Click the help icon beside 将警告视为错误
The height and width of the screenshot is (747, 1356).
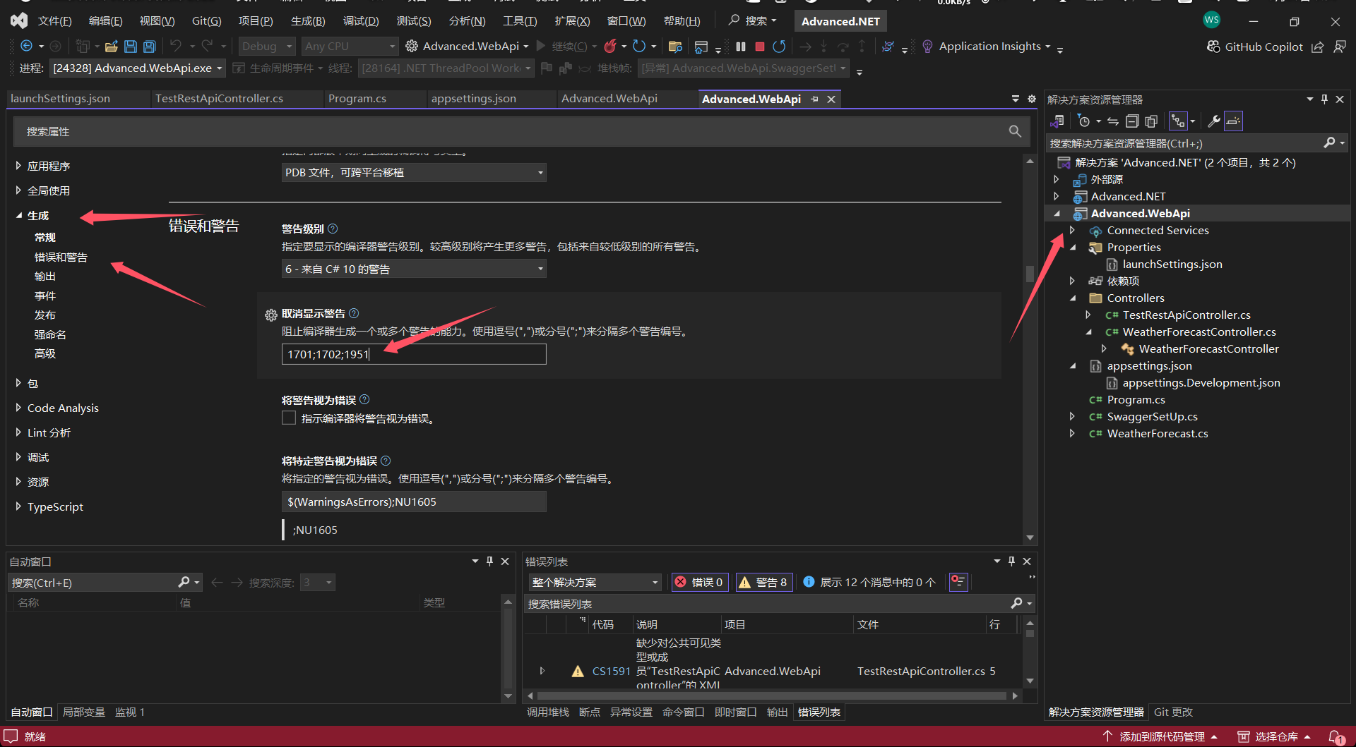[x=364, y=399]
